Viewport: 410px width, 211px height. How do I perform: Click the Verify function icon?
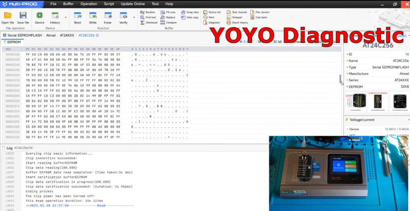click(124, 16)
